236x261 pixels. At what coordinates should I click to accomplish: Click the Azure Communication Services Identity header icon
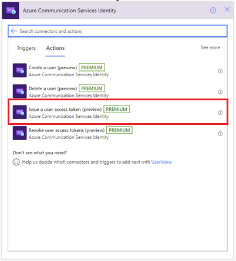[x=11, y=11]
